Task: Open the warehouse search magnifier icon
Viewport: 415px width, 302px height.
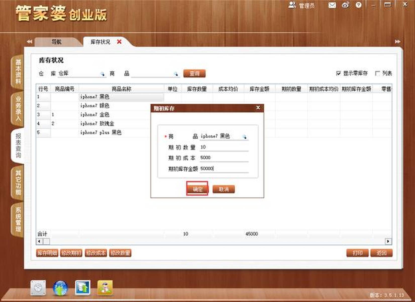Action: [103, 74]
